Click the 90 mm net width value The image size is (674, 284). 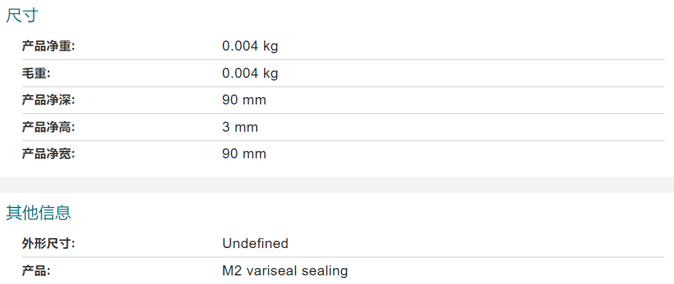(x=244, y=154)
